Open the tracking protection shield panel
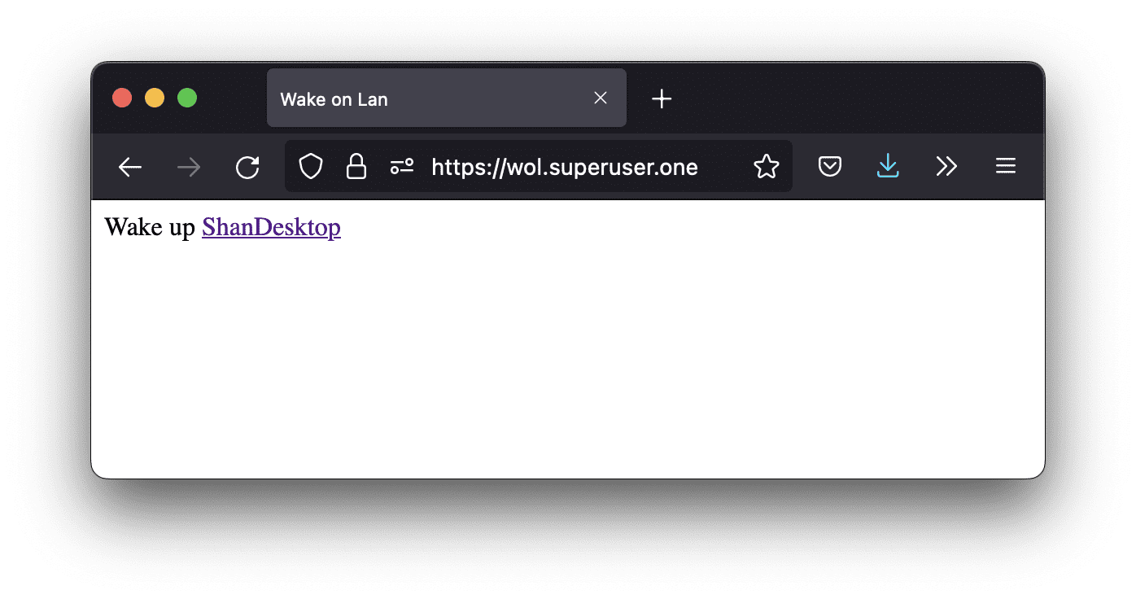1136x599 pixels. (311, 167)
